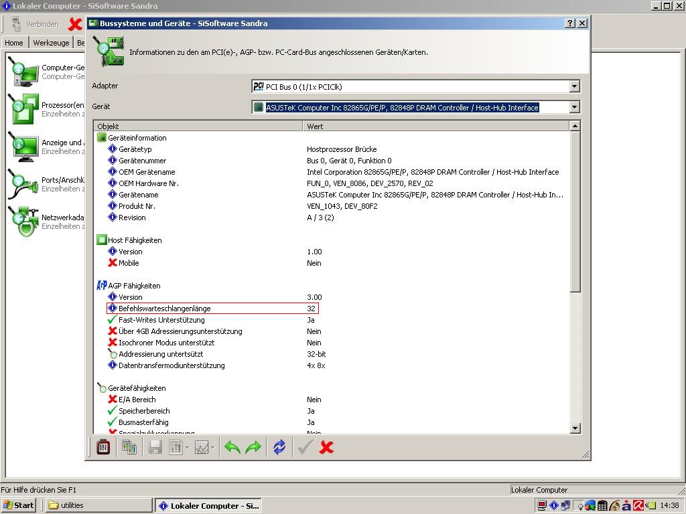Switch to the Home tab
Viewport: 686px width, 514px height.
(x=14, y=42)
